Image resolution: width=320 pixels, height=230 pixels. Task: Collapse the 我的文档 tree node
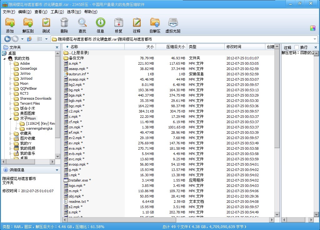[4, 58]
